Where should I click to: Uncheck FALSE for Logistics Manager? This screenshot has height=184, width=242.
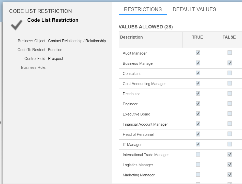coord(230,164)
